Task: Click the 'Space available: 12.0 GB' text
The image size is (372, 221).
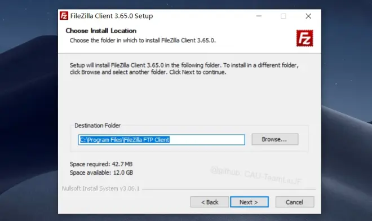Action: 101,173
